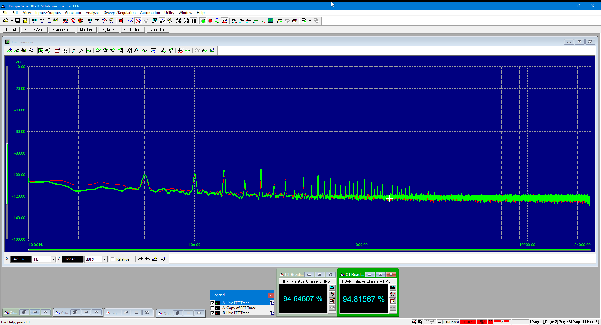Switch to Page 2 tab in status bar

[x=551, y=322]
